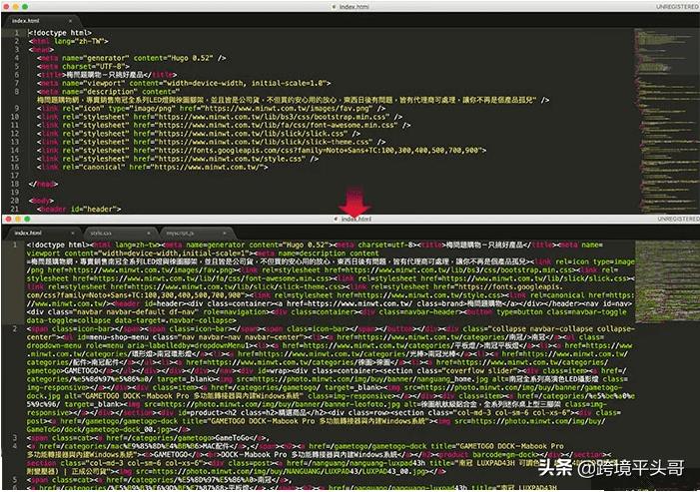
Task: Close the style.css tab
Action: click(149, 233)
